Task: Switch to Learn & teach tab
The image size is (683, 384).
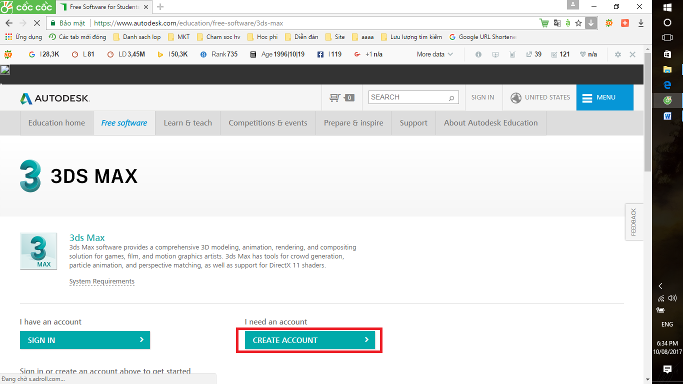Action: 187,123
